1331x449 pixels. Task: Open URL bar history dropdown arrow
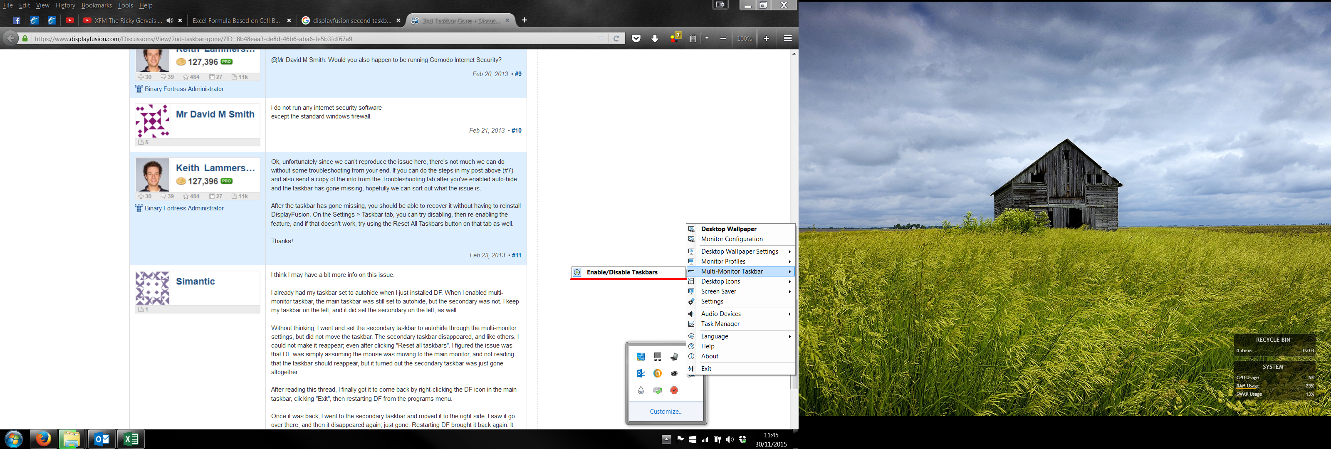click(601, 38)
